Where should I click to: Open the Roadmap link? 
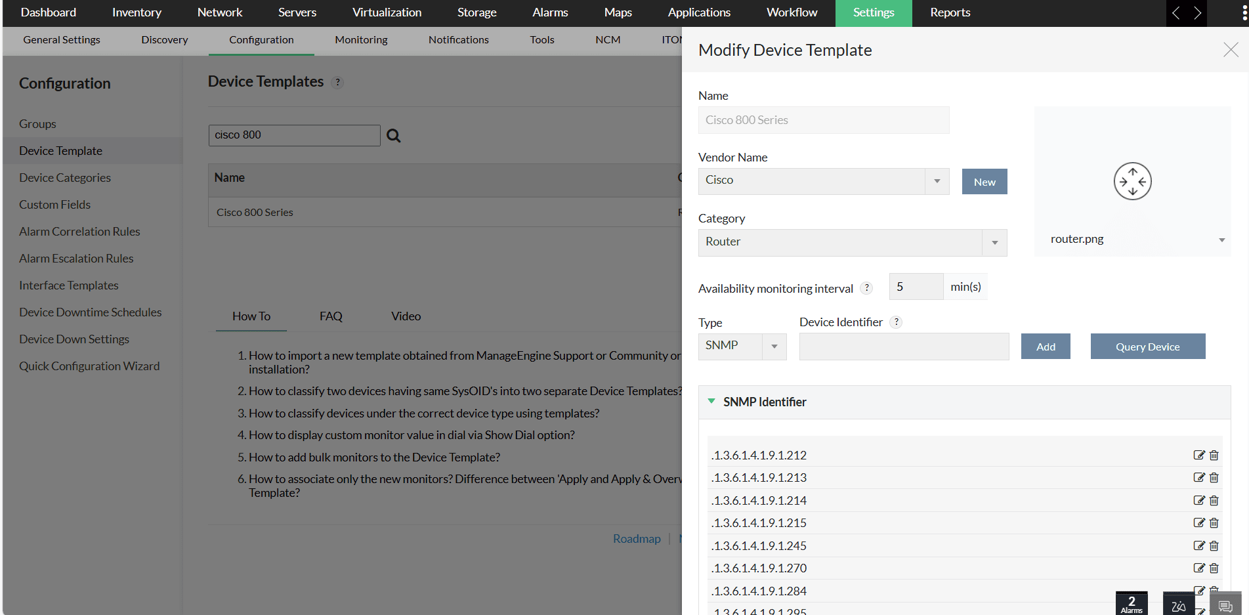point(637,539)
